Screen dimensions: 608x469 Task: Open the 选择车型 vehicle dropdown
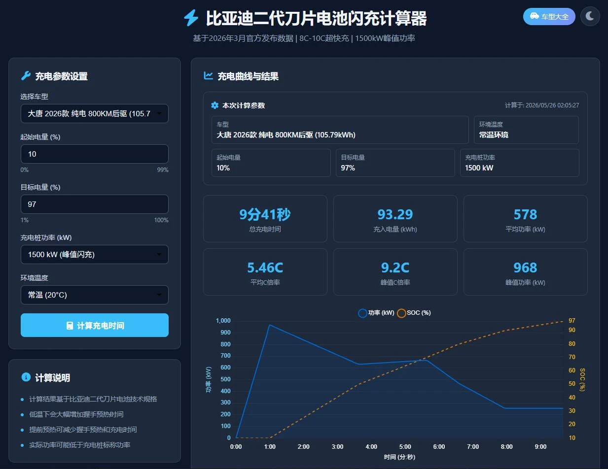95,113
